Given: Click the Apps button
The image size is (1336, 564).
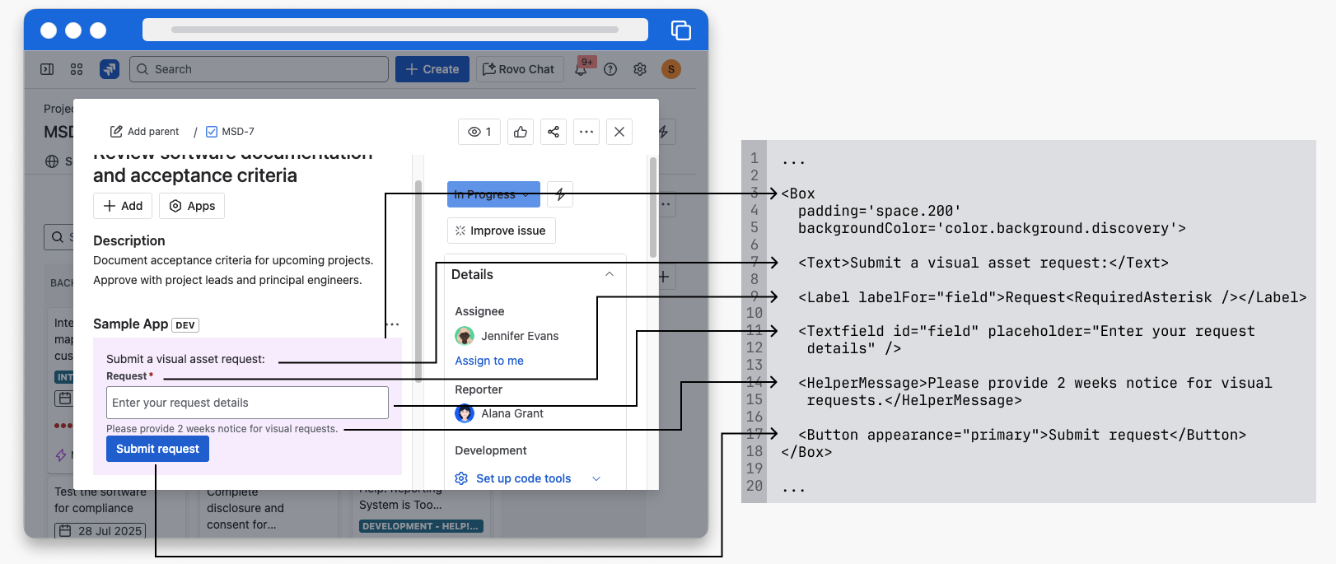Looking at the screenshot, I should coord(192,206).
